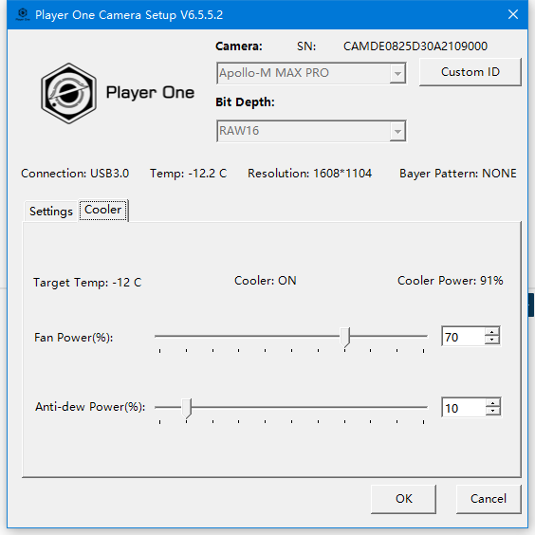The image size is (535, 535).
Task: Decrease Fan Power with the down spinner arrow
Action: pos(491,341)
